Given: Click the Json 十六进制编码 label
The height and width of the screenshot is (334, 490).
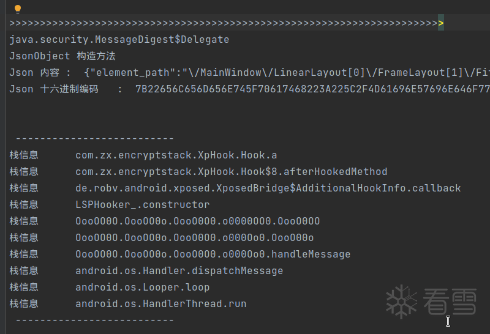Looking at the screenshot, I should click(54, 89).
